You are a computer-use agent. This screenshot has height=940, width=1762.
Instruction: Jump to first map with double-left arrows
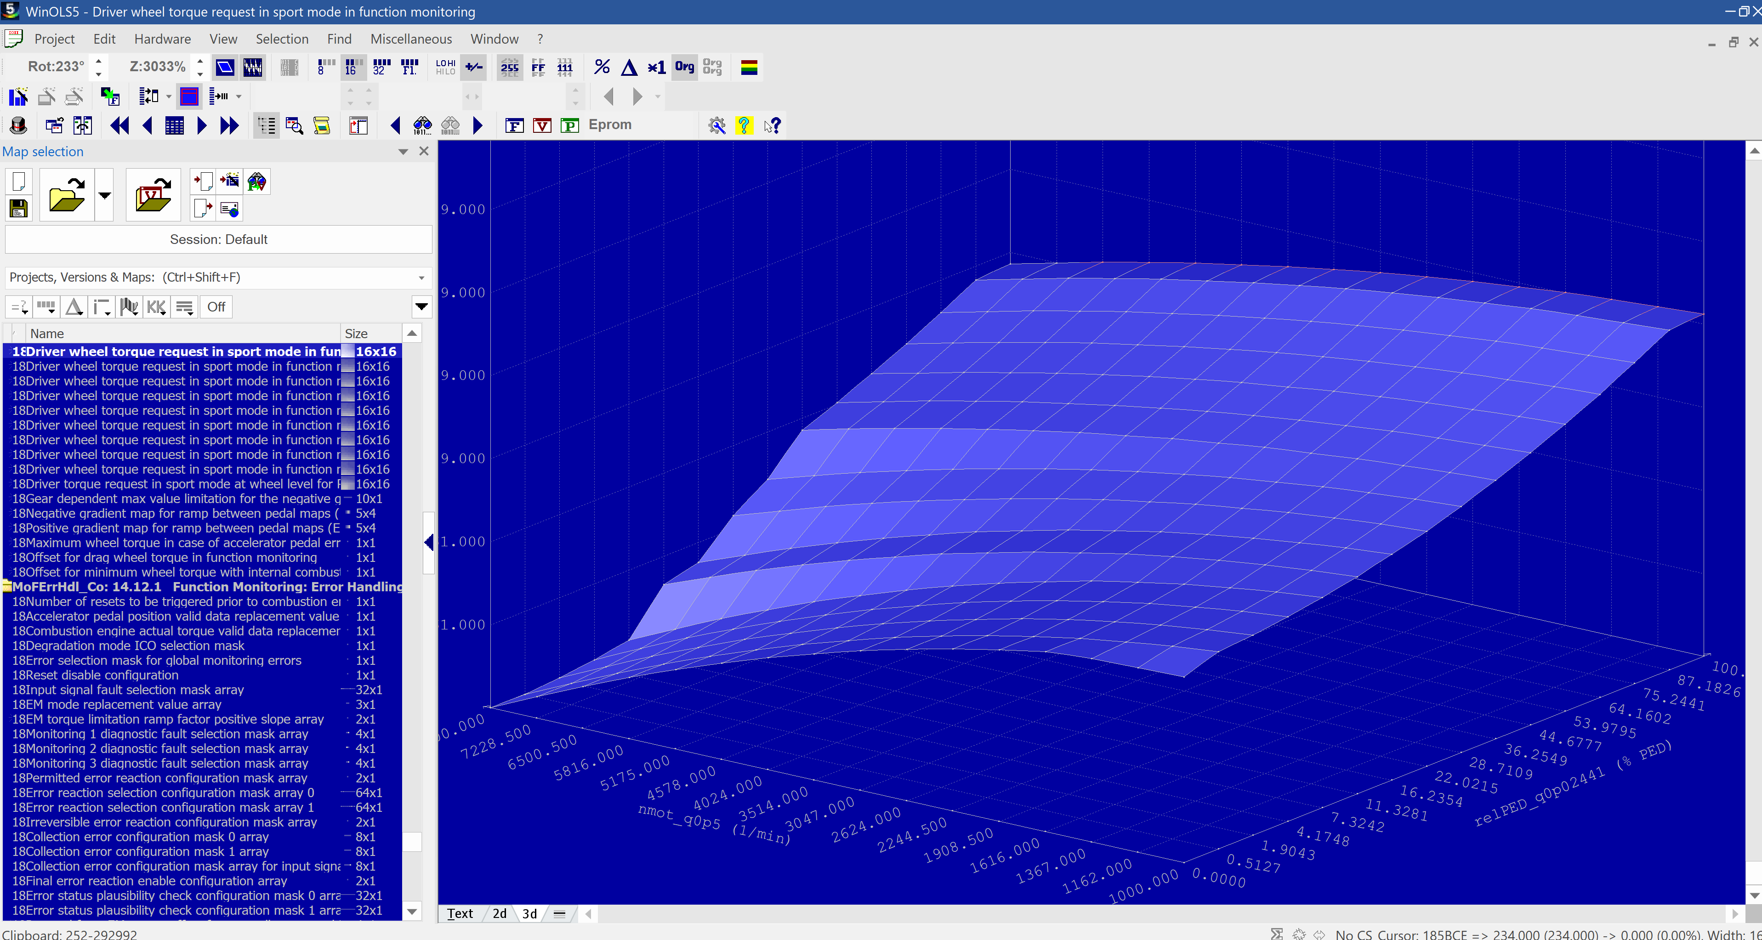pyautogui.click(x=119, y=125)
